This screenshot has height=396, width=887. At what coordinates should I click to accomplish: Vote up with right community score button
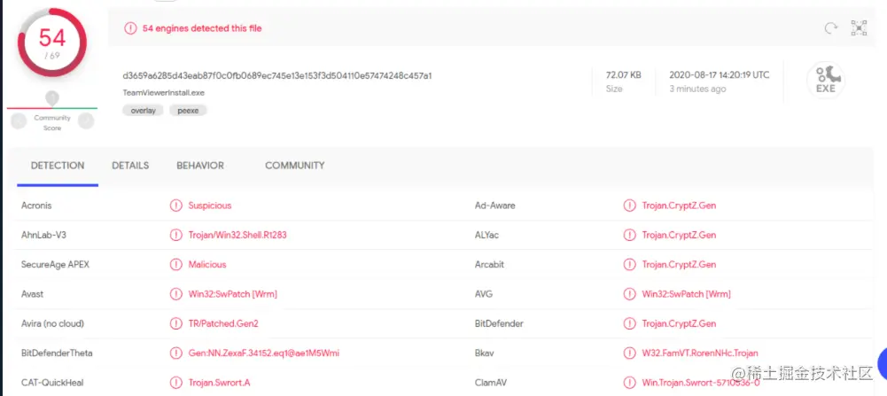[86, 120]
